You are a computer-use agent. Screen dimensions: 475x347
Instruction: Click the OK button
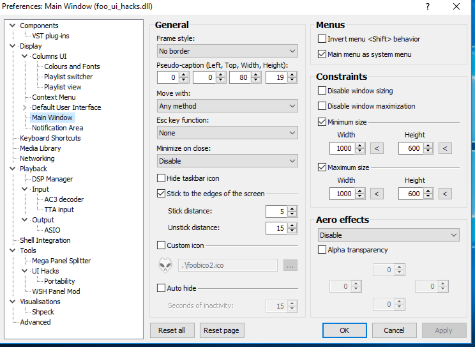pyautogui.click(x=344, y=330)
